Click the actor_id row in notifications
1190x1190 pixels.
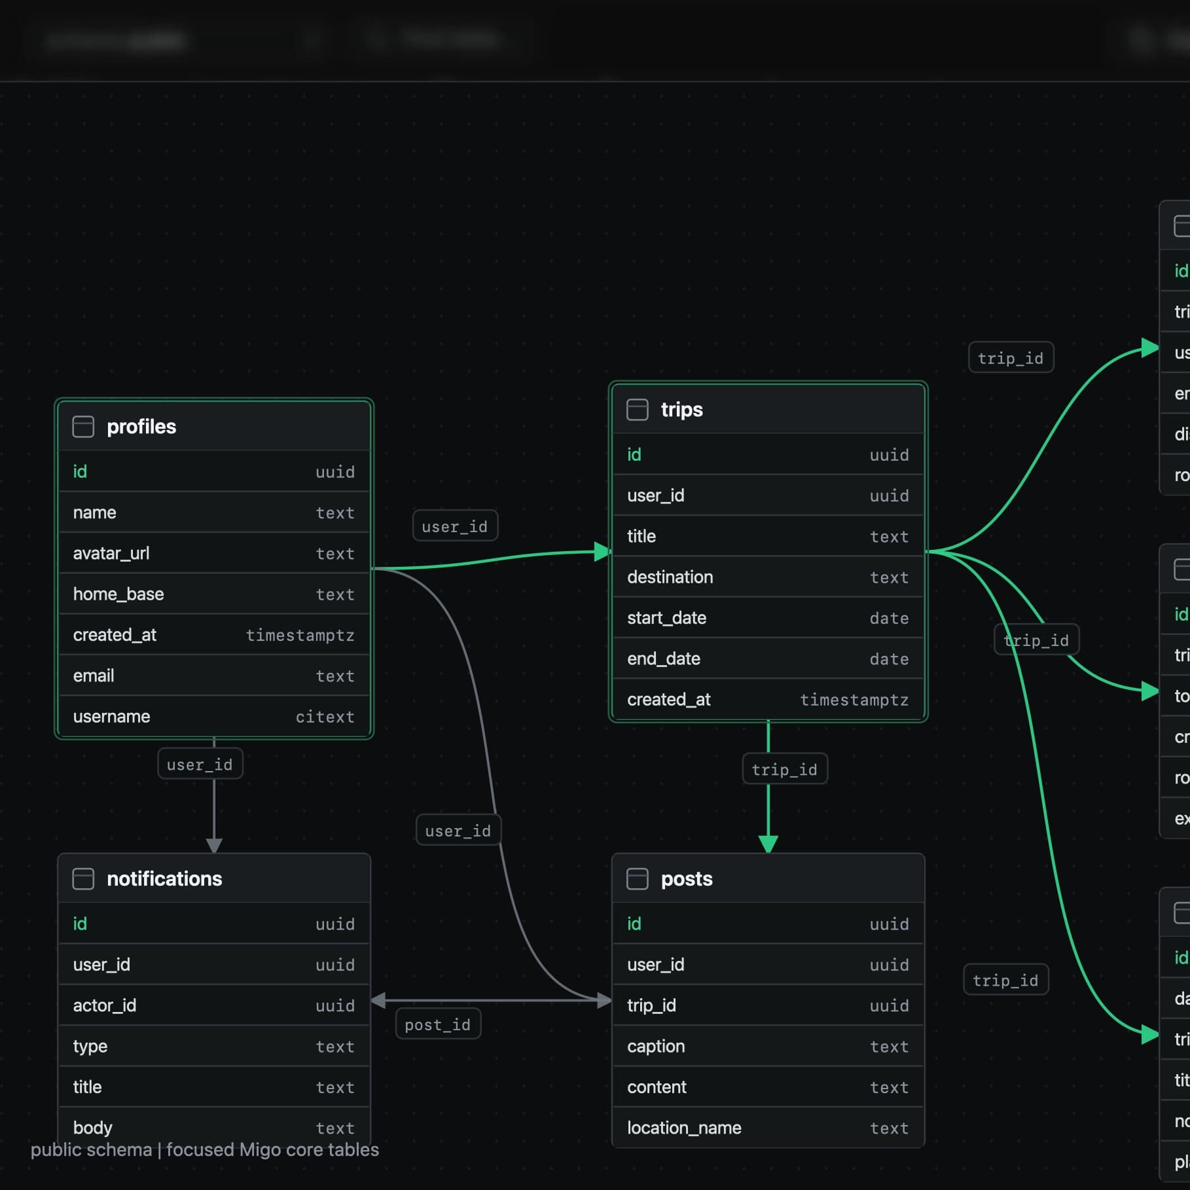214,1005
